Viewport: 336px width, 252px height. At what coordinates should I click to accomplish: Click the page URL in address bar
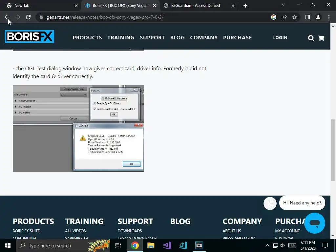pos(105,17)
